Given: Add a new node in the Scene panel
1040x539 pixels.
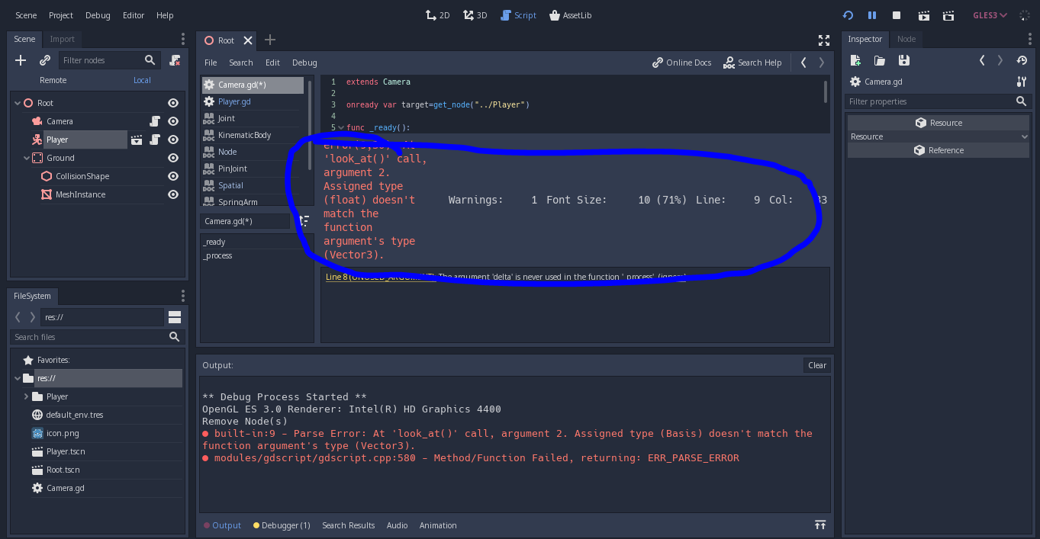Looking at the screenshot, I should pos(19,60).
